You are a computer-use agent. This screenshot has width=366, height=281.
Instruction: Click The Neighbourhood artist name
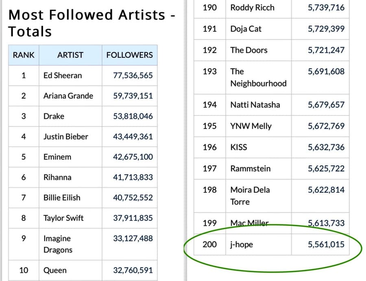point(258,77)
